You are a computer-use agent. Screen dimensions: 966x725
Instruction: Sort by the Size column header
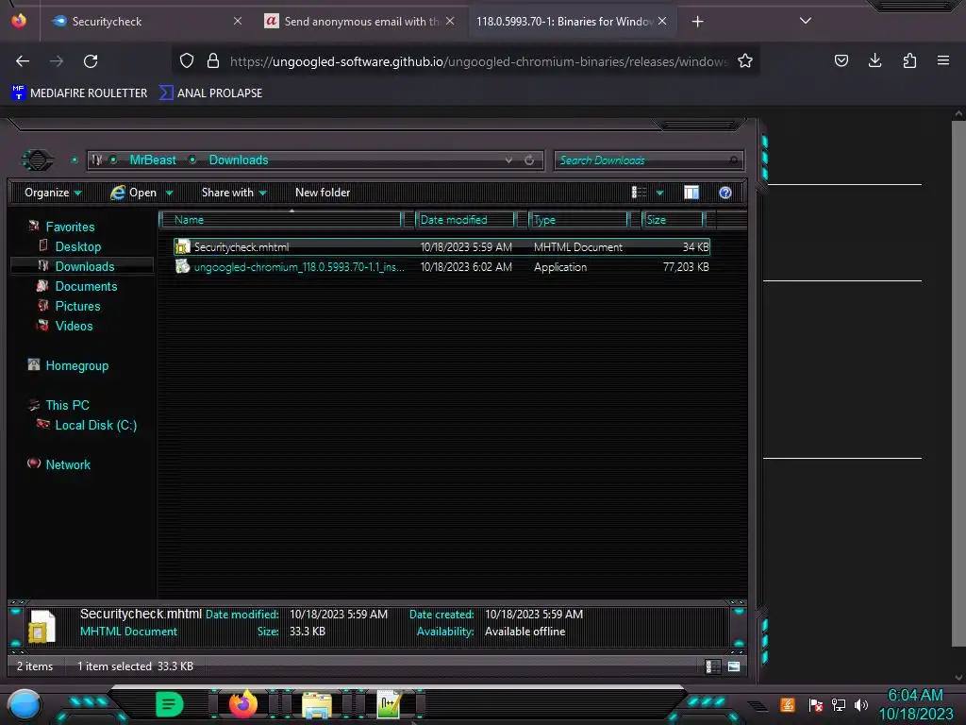point(672,220)
